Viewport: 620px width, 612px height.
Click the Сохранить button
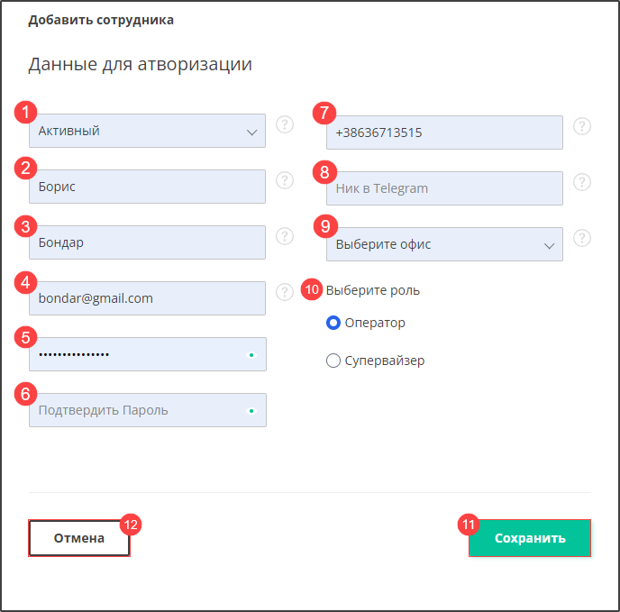[x=530, y=538]
